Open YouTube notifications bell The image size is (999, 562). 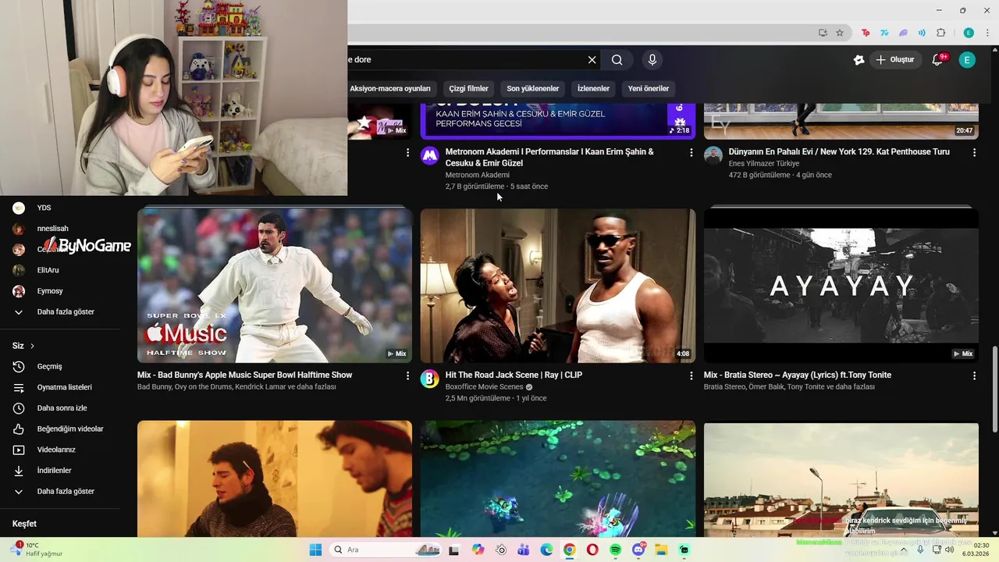click(938, 60)
